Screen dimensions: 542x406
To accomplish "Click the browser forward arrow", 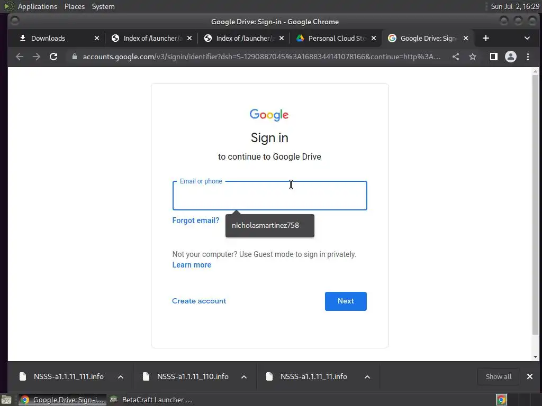I will pos(37,57).
